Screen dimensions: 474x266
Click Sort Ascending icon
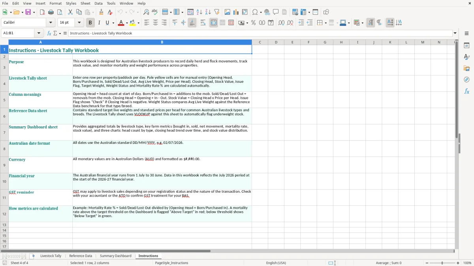199,12
